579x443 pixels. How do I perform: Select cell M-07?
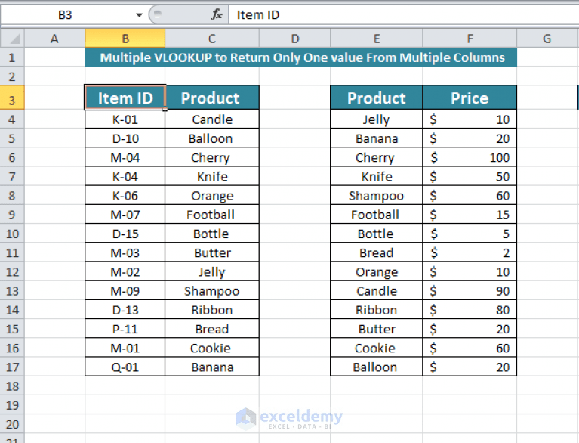[125, 215]
